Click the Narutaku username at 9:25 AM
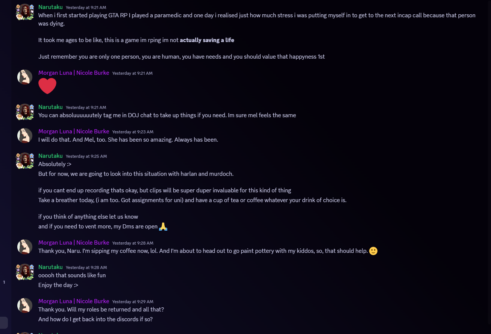 click(x=50, y=156)
